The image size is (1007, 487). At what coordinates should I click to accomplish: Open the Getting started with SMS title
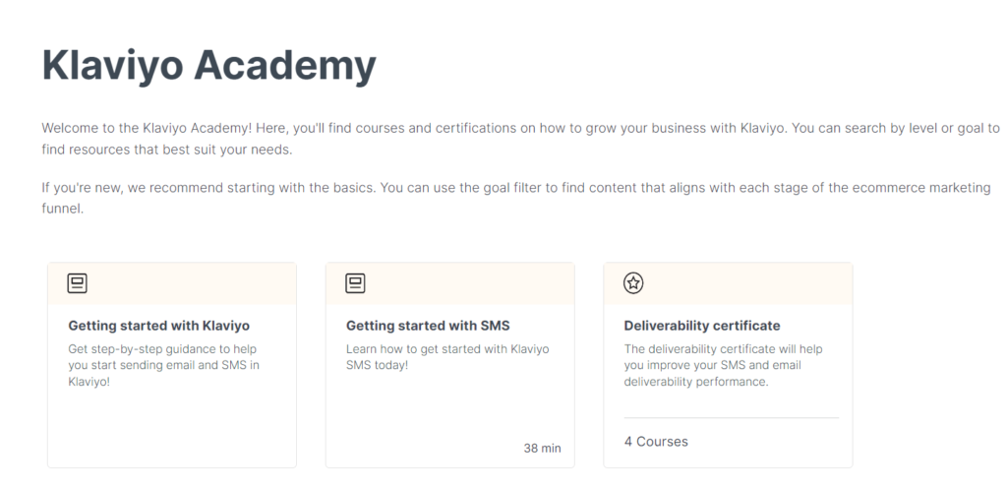pyautogui.click(x=428, y=326)
